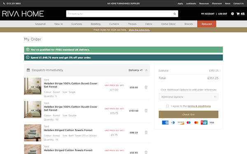Open the Apply link

pos(180,3)
